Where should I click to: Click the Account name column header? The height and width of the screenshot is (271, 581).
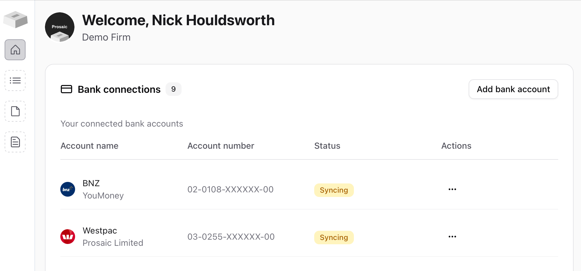pos(90,146)
